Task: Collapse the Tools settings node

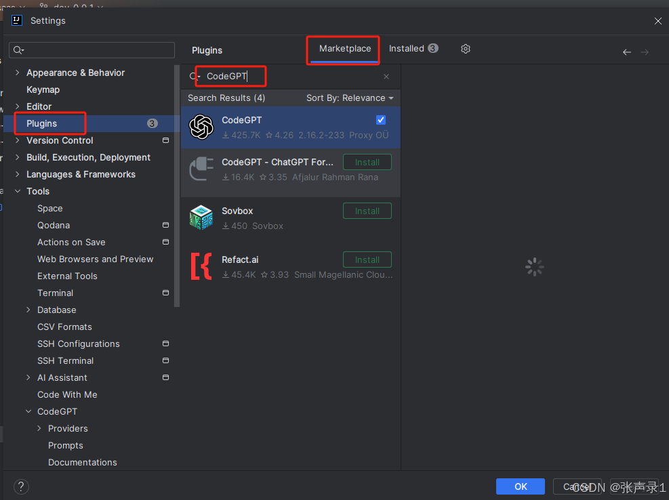Action: tap(18, 191)
